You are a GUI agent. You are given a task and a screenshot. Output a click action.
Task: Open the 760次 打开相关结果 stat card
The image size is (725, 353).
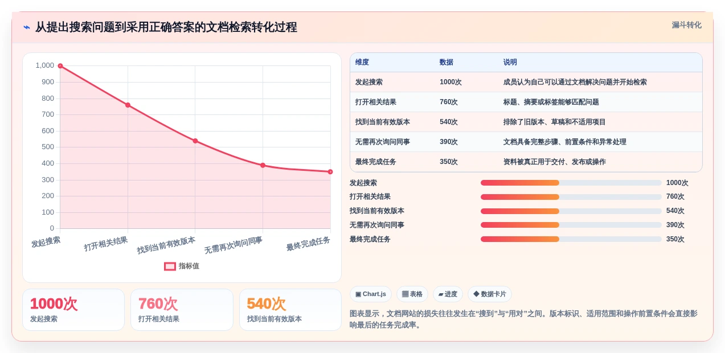tap(182, 310)
